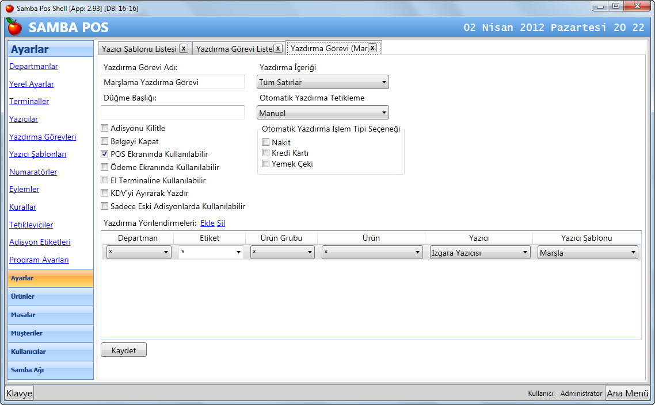Click the Ekle link to add routing
655x405 pixels.
pos(207,223)
